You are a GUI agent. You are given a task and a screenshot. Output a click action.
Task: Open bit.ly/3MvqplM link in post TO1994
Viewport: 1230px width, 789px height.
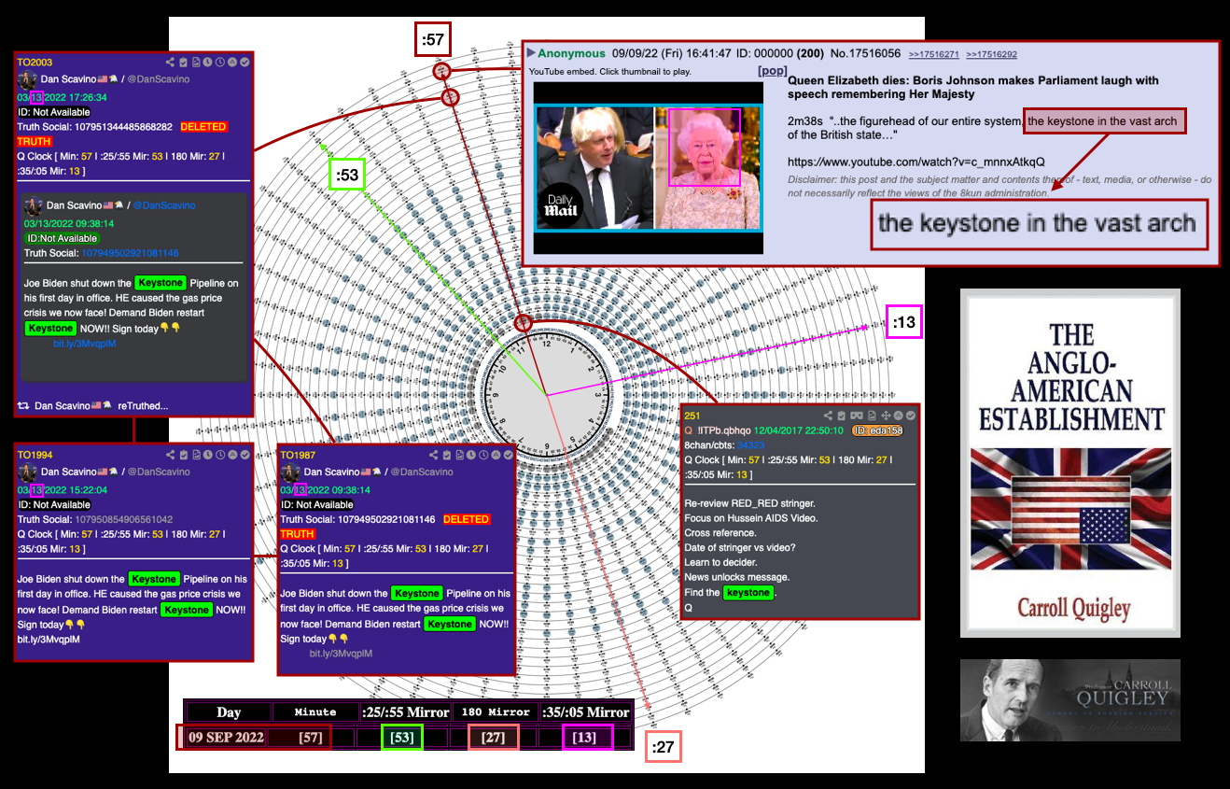pos(49,640)
